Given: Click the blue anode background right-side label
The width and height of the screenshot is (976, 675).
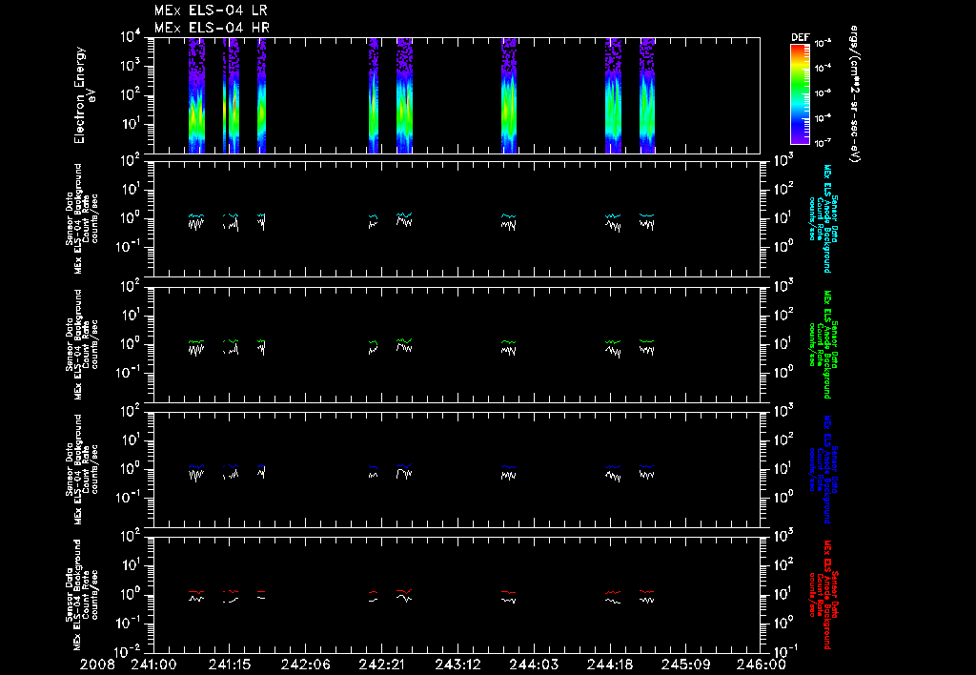Looking at the screenshot, I should 823,469.
